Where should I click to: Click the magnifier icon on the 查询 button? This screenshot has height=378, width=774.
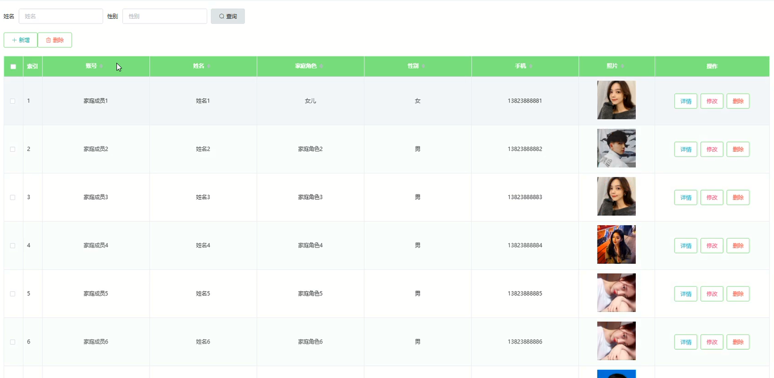click(222, 16)
